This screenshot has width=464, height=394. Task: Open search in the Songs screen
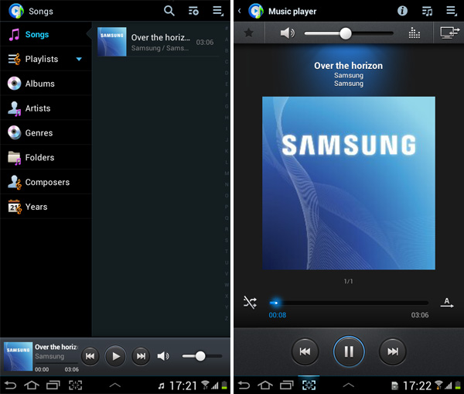point(169,11)
